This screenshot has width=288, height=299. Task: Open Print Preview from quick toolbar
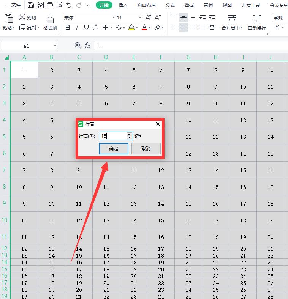(x=60, y=5)
